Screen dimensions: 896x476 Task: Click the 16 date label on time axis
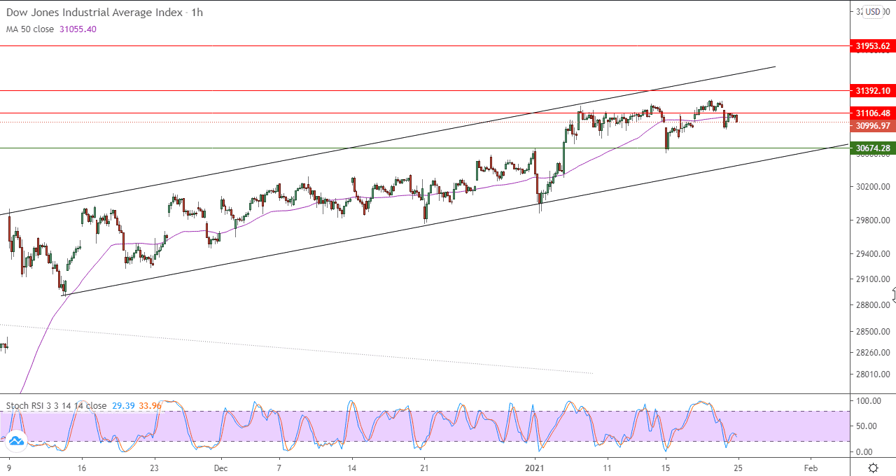click(x=82, y=468)
